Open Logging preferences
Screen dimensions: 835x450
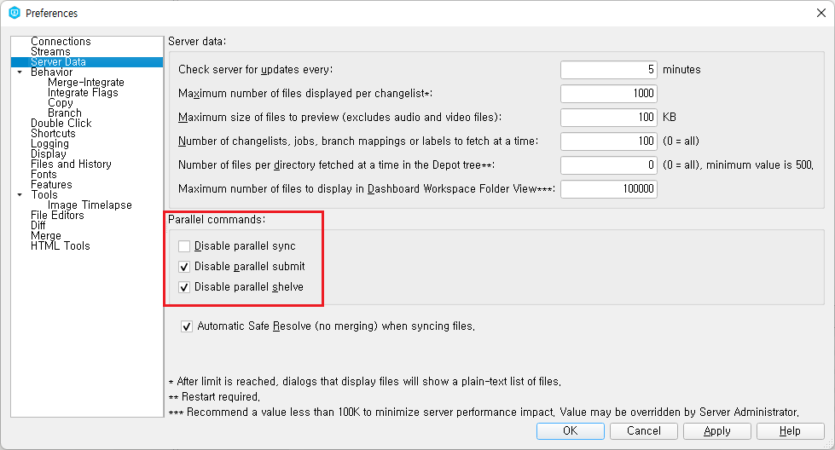[49, 144]
